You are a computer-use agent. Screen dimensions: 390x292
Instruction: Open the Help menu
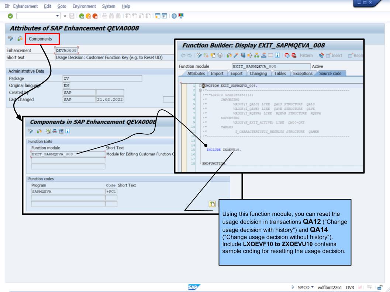pyautogui.click(x=126, y=6)
